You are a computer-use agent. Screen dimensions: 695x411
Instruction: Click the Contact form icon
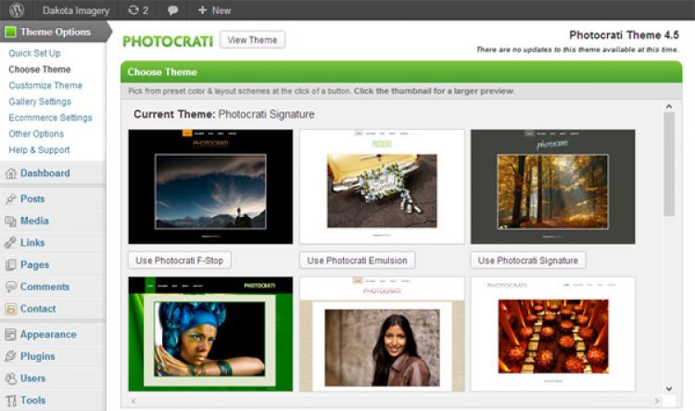click(x=10, y=309)
